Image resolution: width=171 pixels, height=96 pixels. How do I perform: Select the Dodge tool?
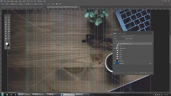[9, 31]
